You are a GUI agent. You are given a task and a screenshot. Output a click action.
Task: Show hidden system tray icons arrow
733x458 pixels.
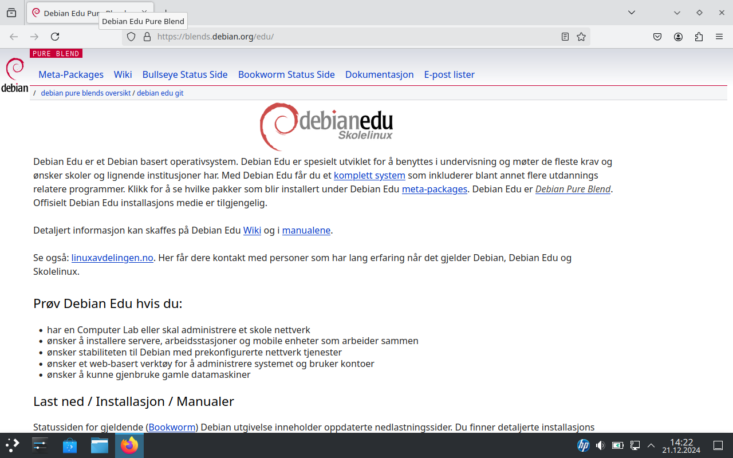pyautogui.click(x=651, y=445)
